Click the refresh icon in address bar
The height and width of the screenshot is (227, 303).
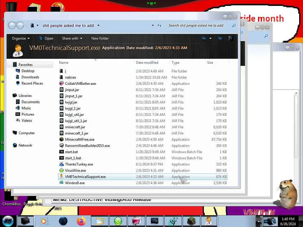pyautogui.click(x=159, y=25)
